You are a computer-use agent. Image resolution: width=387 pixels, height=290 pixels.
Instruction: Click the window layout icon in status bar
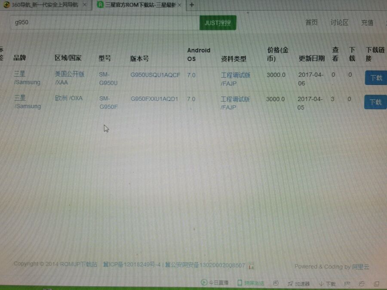point(376,284)
